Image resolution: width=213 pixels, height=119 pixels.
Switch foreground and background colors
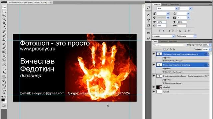5,97
